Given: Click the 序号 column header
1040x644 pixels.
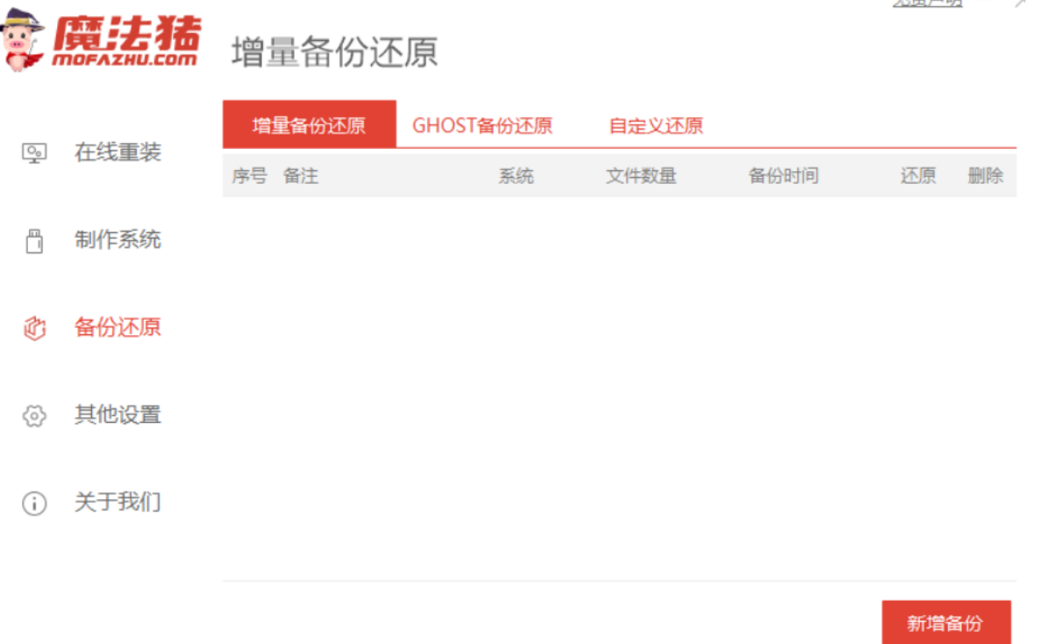Looking at the screenshot, I should [249, 176].
